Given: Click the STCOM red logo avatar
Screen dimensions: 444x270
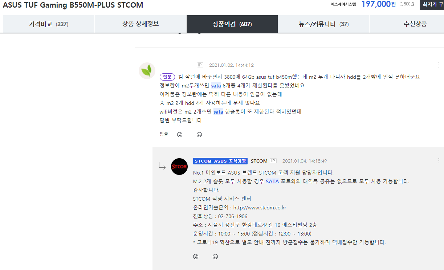Looking at the screenshot, I should [x=179, y=167].
